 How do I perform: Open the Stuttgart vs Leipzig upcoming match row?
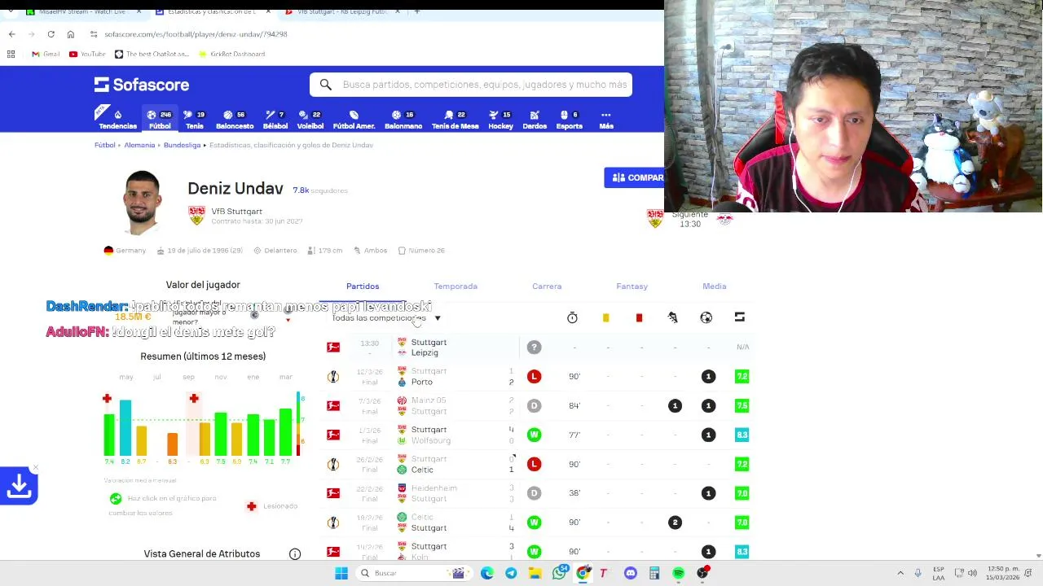538,348
